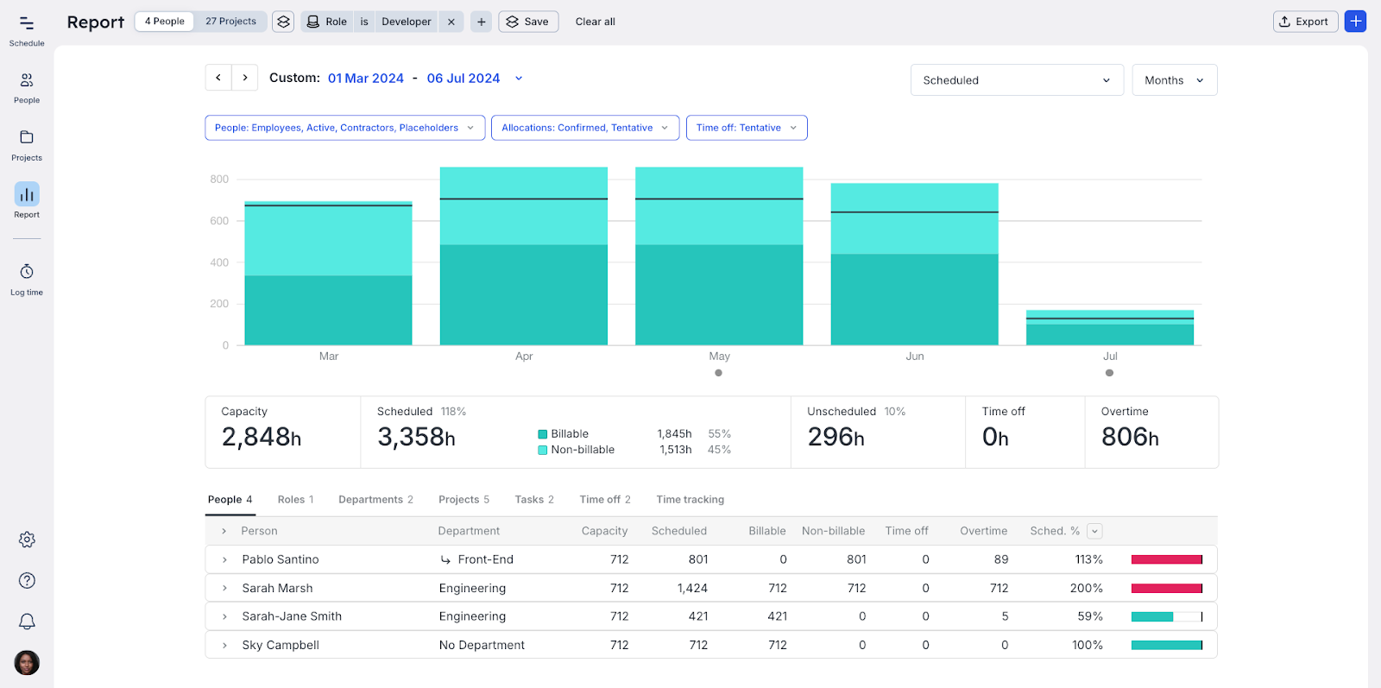Go to People section in sidebar
Viewport: 1381px width, 688px height.
(x=27, y=87)
